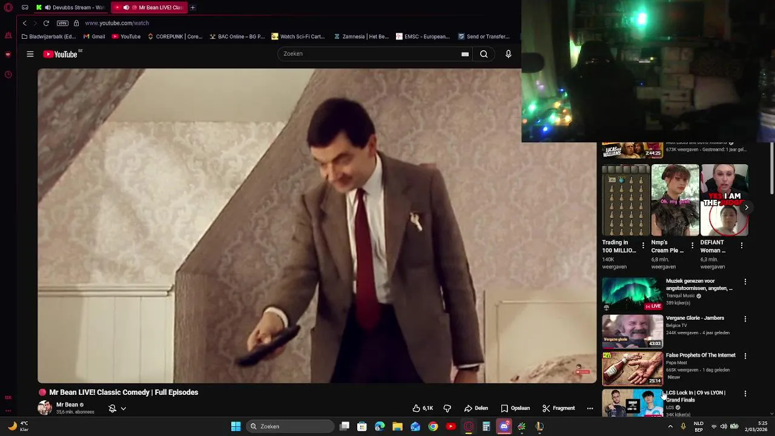Viewport: 775px width, 436px height.
Task: Click the sidebar recommendations scrollbar
Action: (x=772, y=168)
